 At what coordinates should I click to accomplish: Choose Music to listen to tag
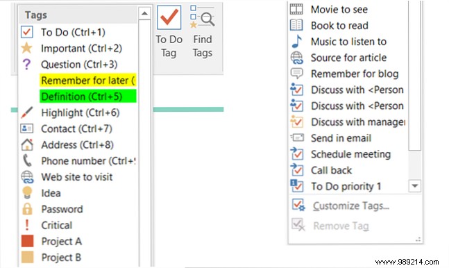tap(349, 41)
